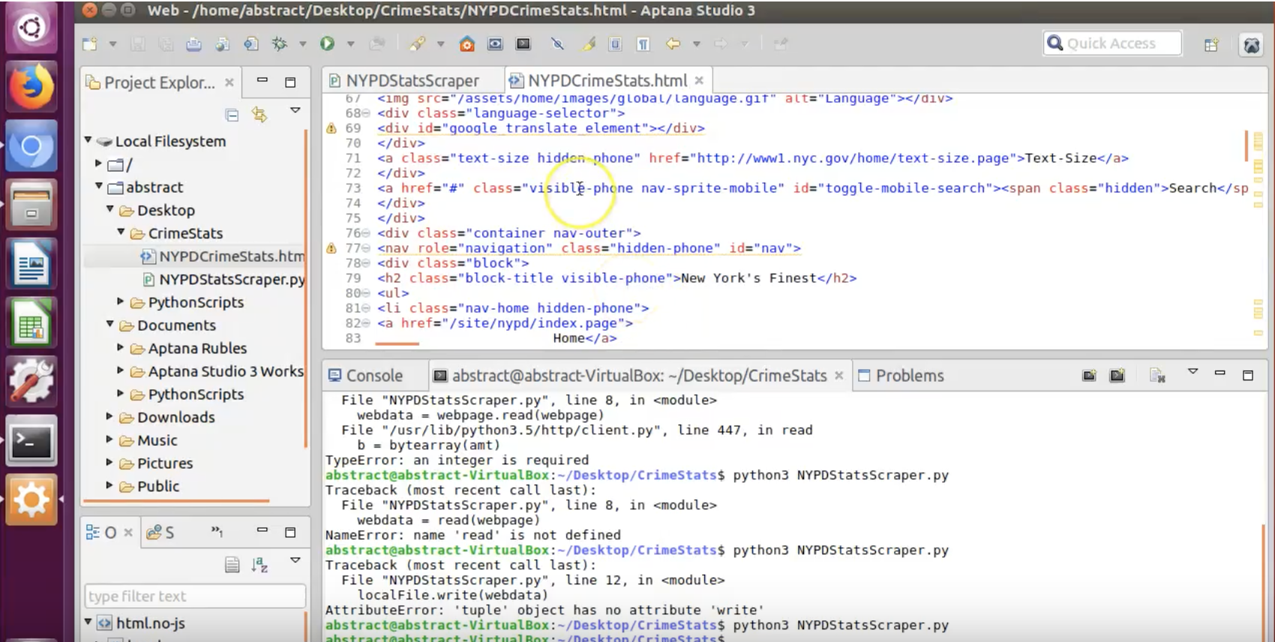Open Firefox from the Ubuntu launcher
Image resolution: width=1275 pixels, height=642 pixels.
[x=31, y=86]
